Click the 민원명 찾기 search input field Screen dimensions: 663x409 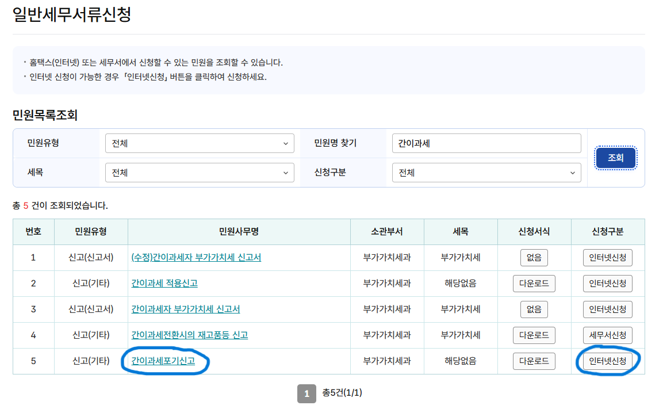486,143
